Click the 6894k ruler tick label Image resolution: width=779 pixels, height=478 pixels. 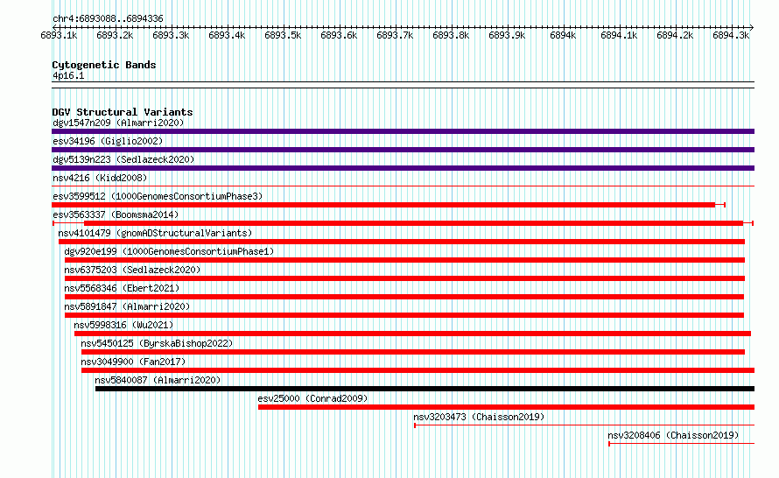(563, 35)
